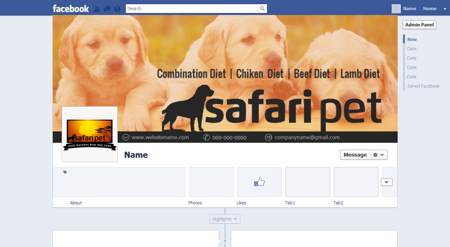This screenshot has width=450, height=247.
Task: Click the user avatar thumbnail in top bar
Action: pyautogui.click(x=396, y=9)
